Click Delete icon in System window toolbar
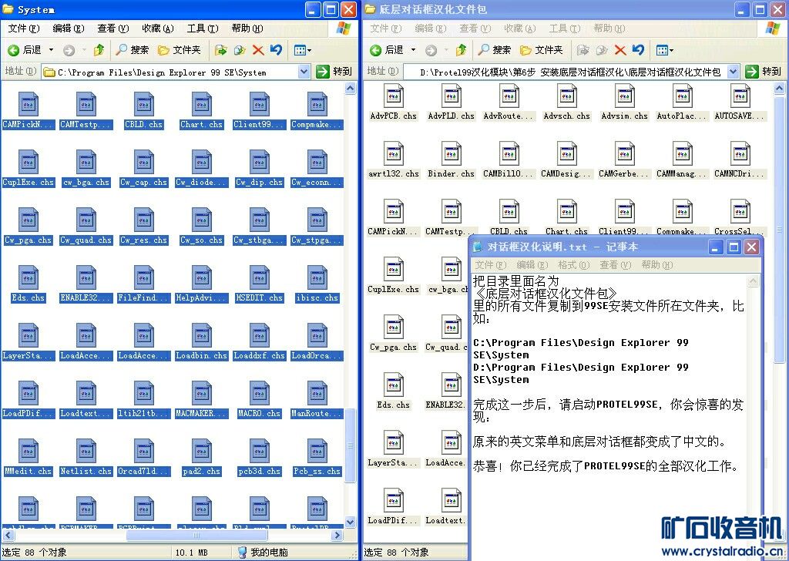The image size is (789, 561). tap(258, 50)
